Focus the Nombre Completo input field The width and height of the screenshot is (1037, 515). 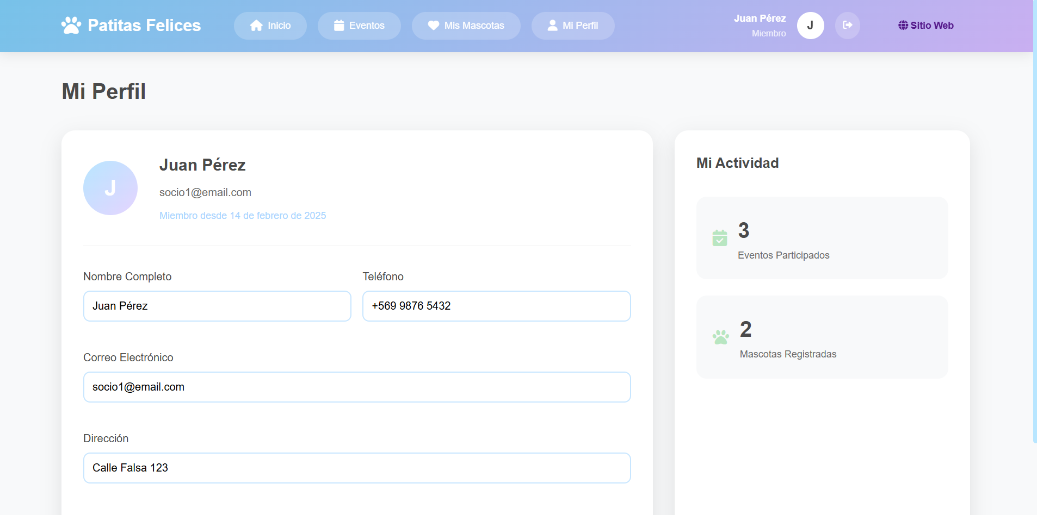(217, 306)
